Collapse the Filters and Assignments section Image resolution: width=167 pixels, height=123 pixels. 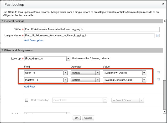click(x=3, y=50)
